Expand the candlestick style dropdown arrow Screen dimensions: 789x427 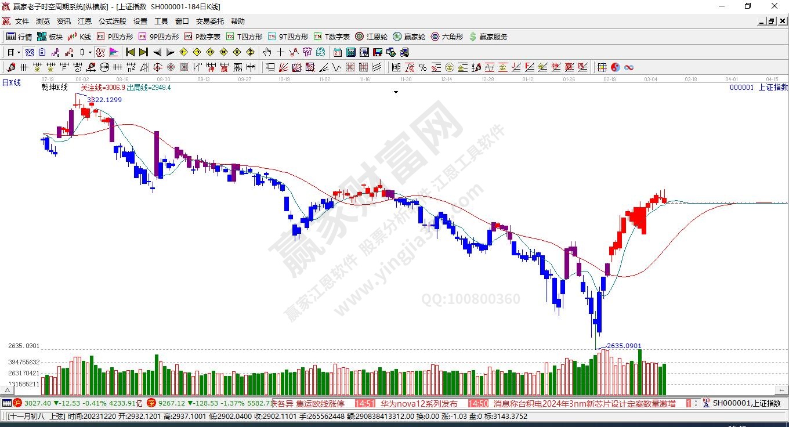pyautogui.click(x=90, y=52)
